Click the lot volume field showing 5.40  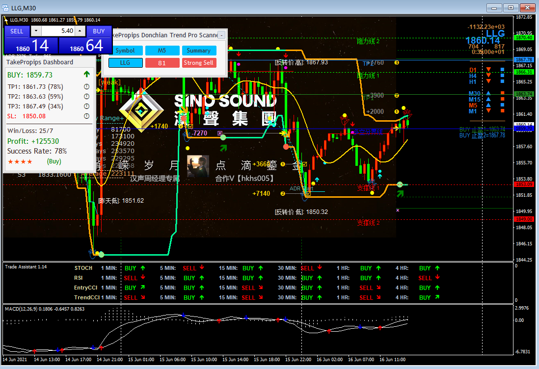58,31
